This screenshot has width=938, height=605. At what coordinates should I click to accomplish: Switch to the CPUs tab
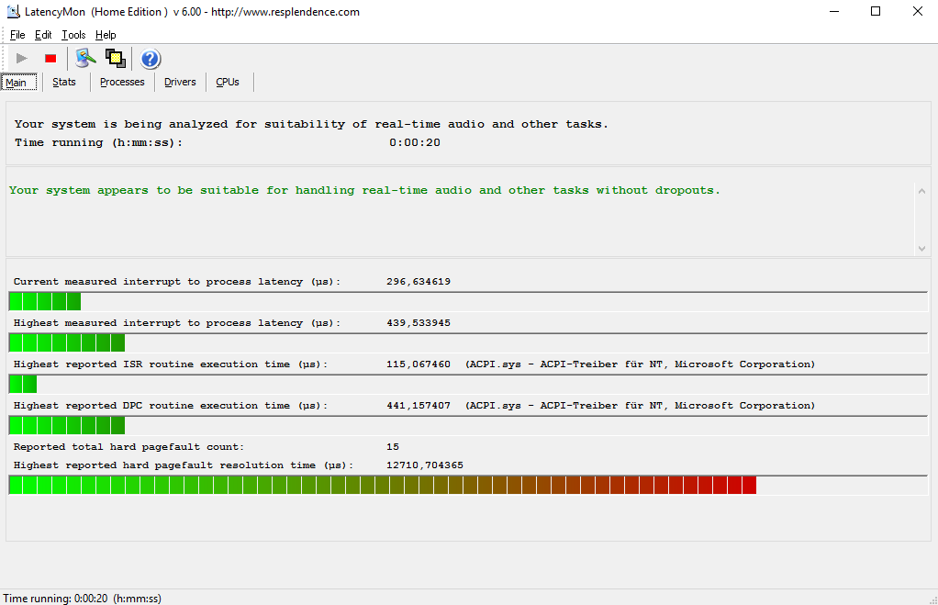pos(228,82)
